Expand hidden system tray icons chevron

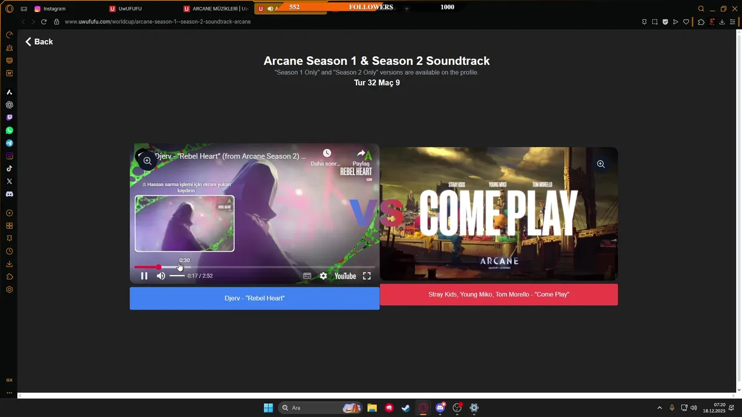tap(659, 408)
